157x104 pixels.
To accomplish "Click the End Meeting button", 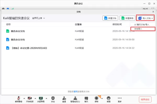I will 145,99.
